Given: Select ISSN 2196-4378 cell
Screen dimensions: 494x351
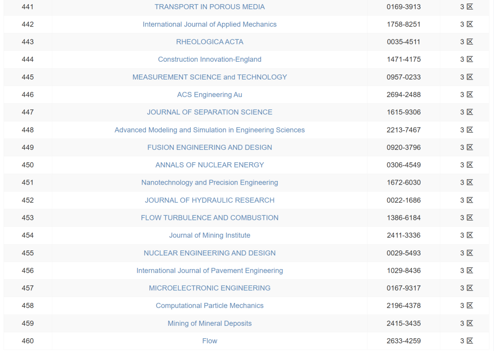Looking at the screenshot, I should (403, 306).
